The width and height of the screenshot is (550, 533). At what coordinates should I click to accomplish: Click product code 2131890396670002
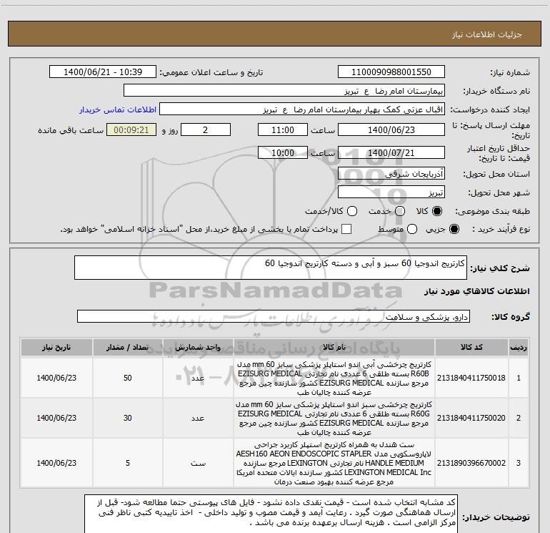pyautogui.click(x=471, y=463)
